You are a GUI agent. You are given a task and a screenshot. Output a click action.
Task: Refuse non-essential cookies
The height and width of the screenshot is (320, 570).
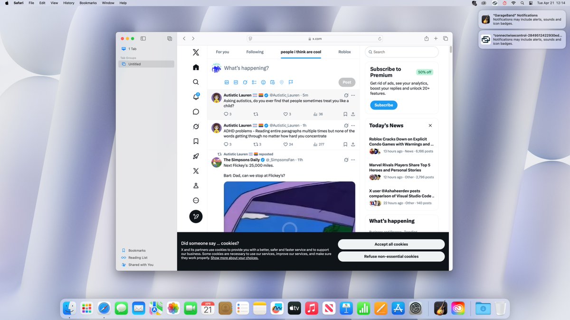pyautogui.click(x=391, y=256)
